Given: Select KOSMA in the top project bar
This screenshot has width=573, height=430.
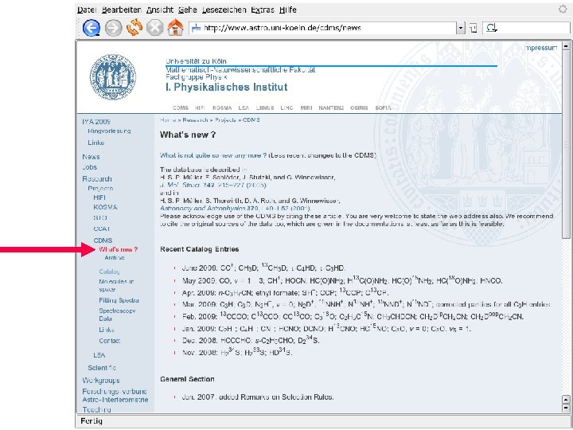Looking at the screenshot, I should (x=222, y=107).
